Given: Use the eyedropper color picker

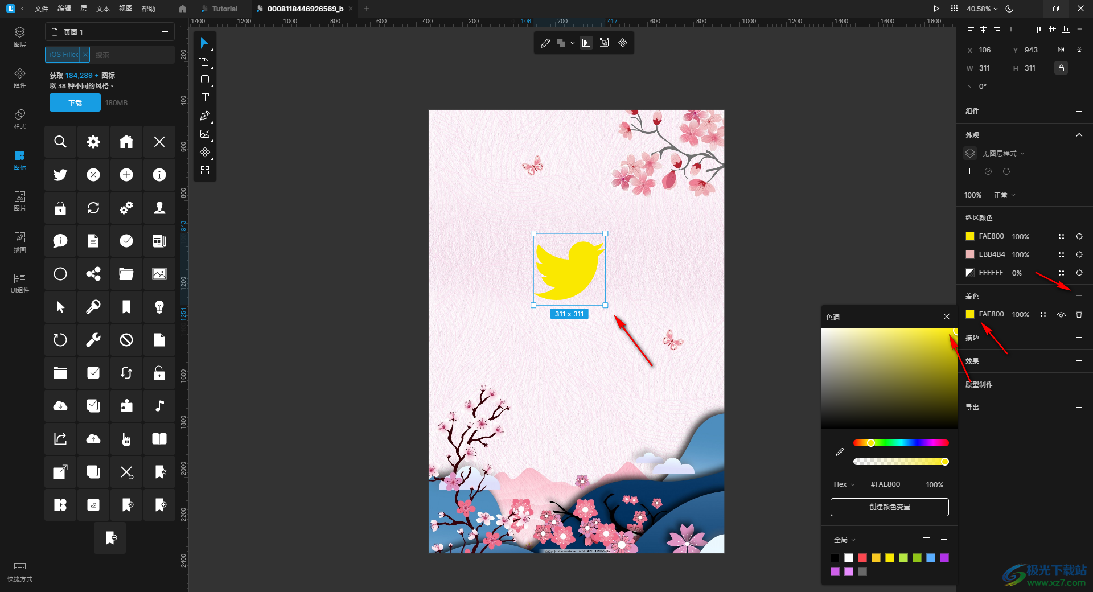Looking at the screenshot, I should (x=840, y=452).
